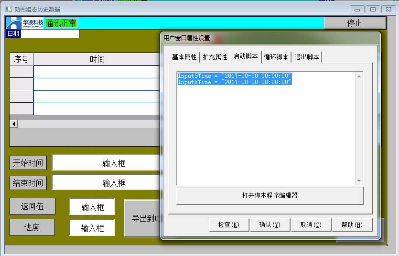This screenshot has height=256, width=399.
Task: Click the script editor scroll-down arrow
Action: point(359,181)
